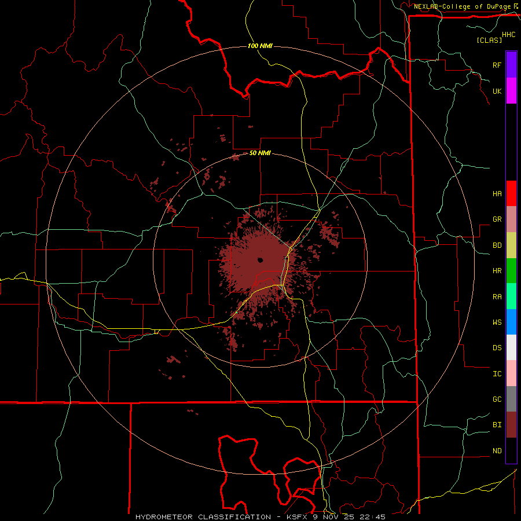This screenshot has height=521, width=521.
Task: Click the WS blue legend swatch
Action: point(511,322)
